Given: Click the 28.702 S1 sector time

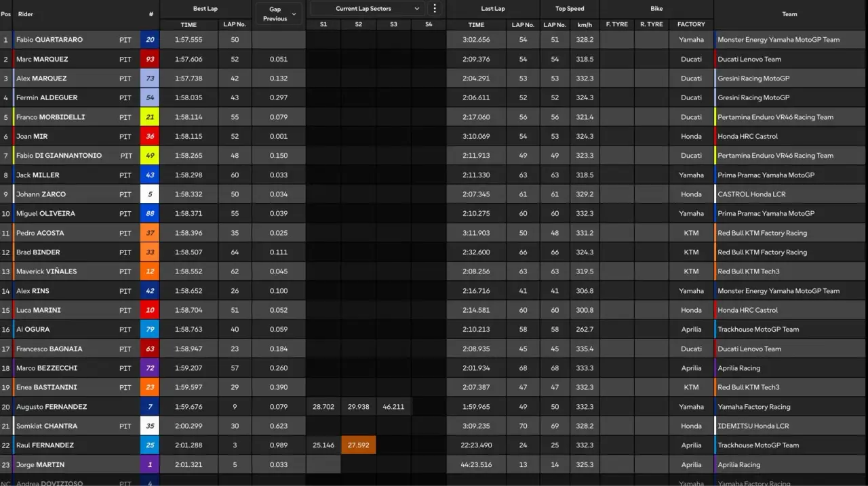Looking at the screenshot, I should coord(323,407).
